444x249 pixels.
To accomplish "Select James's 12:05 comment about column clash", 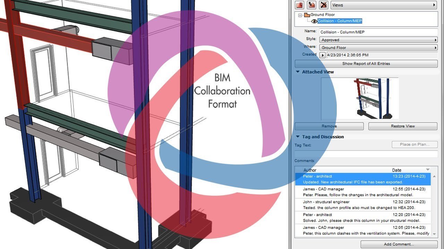I will coord(363,230).
